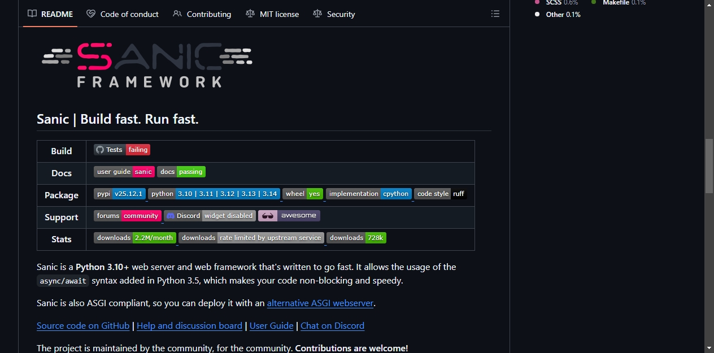Click the Security scale icon

(317, 14)
